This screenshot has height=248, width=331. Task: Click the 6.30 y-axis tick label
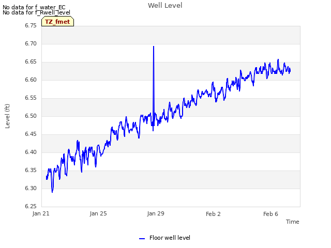coord(31,188)
